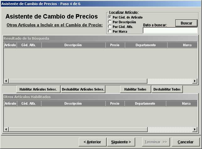
Task: Cancel the price change wizard
Action: coord(185,142)
